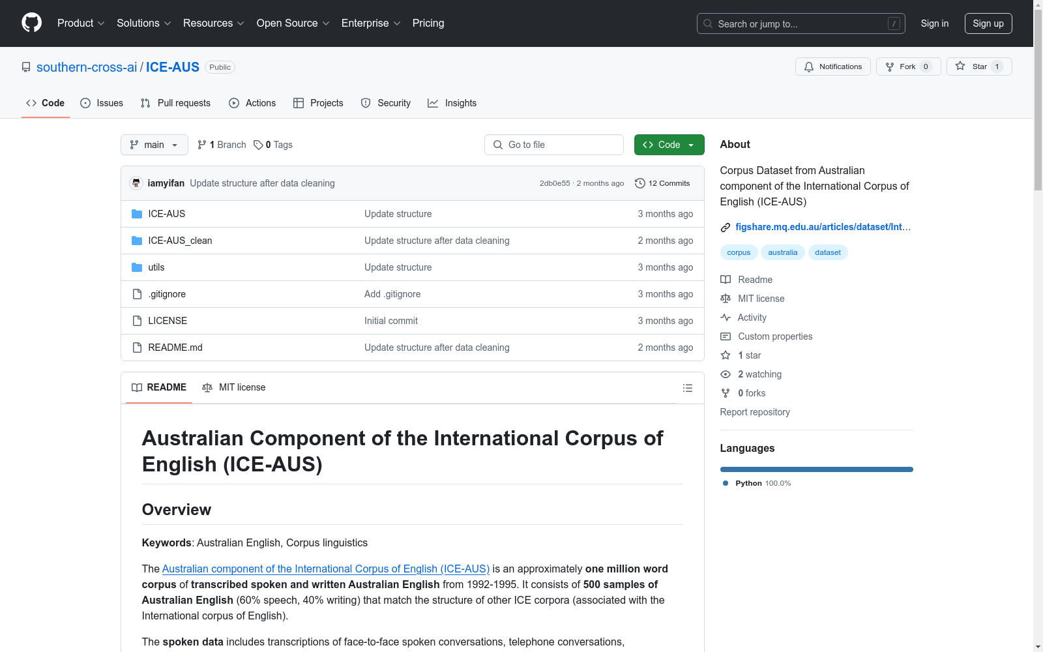1043x652 pixels.
Task: Open iamyifan avatar image
Action: click(x=136, y=183)
